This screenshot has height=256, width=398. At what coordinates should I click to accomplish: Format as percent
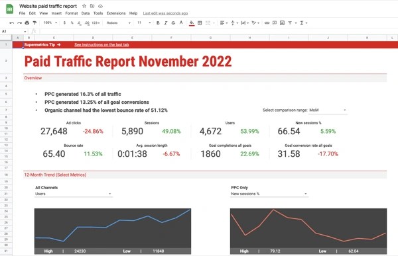pos(72,22)
